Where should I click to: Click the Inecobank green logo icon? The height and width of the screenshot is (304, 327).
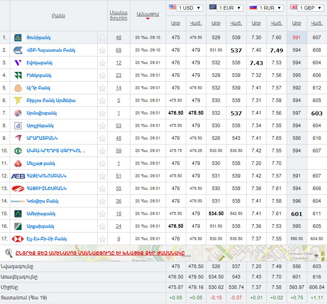click(x=18, y=75)
